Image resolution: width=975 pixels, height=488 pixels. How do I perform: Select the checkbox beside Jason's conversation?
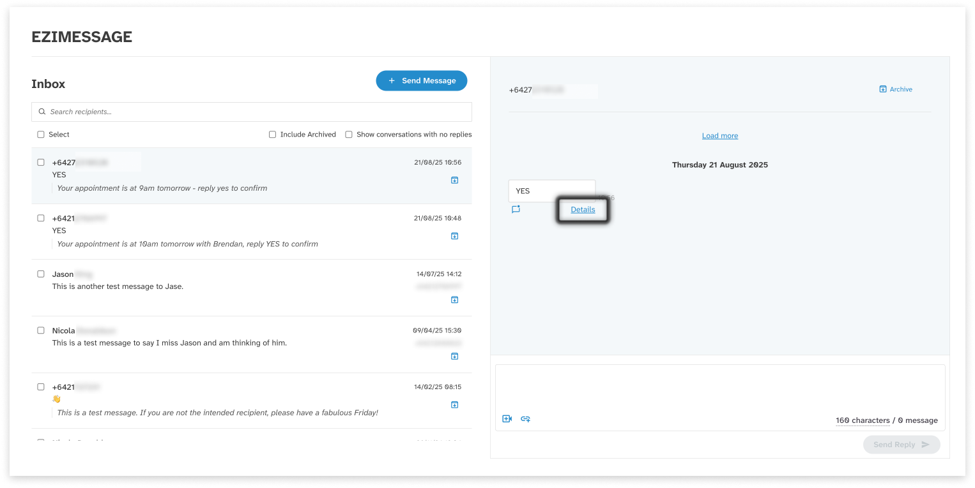coord(41,274)
